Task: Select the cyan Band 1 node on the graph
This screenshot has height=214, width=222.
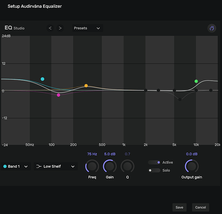Action: (42, 79)
